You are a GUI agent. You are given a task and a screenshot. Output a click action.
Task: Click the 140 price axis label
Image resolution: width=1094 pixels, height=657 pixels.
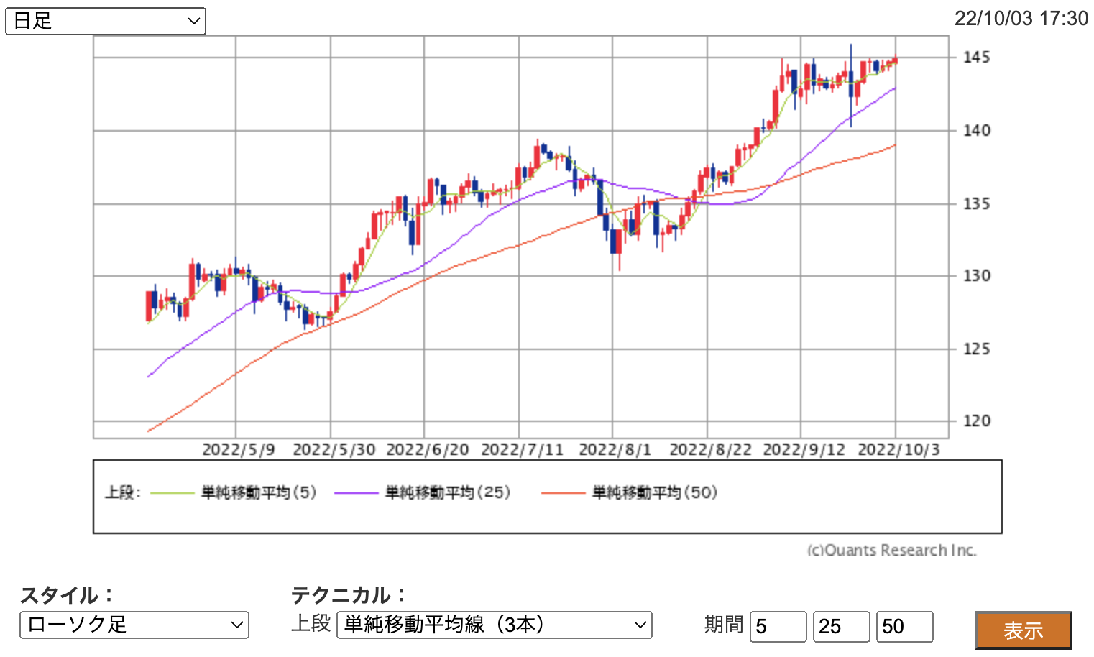(x=977, y=130)
